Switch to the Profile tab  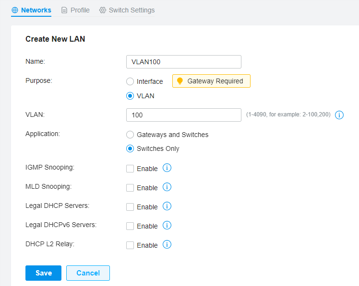[x=75, y=10]
